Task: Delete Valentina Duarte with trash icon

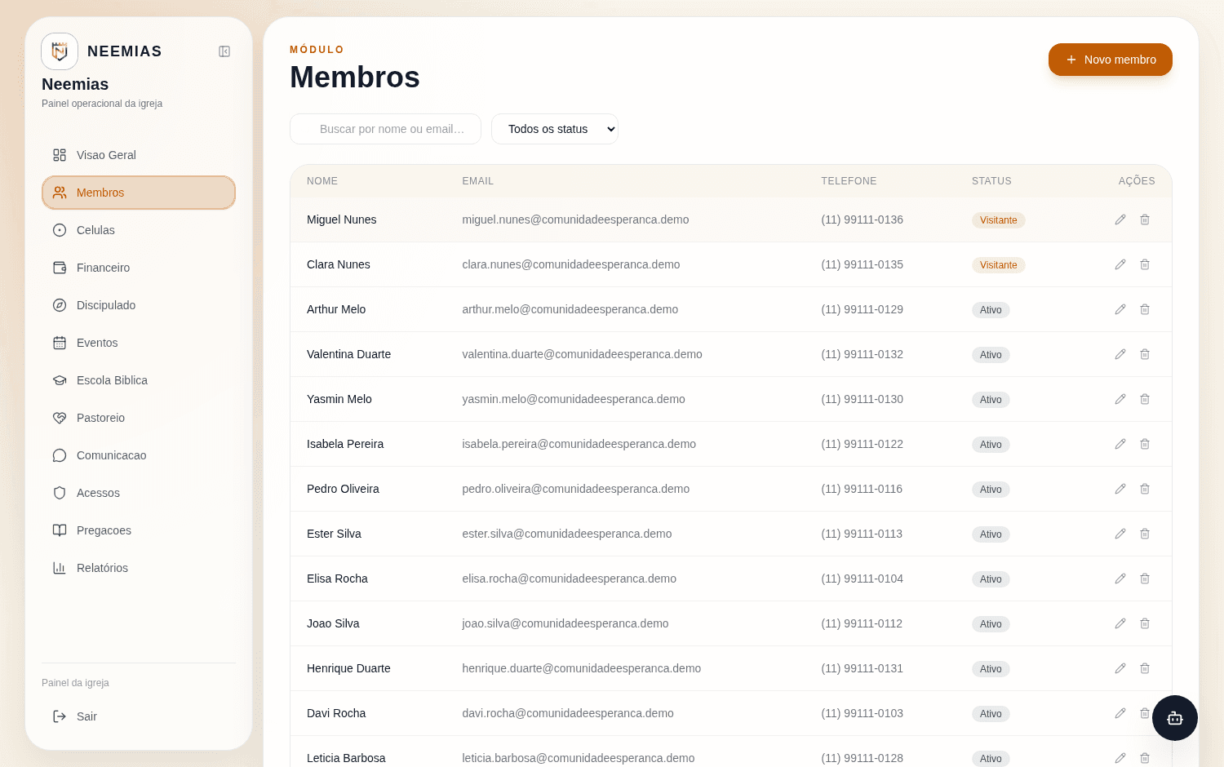Action: [x=1145, y=354]
